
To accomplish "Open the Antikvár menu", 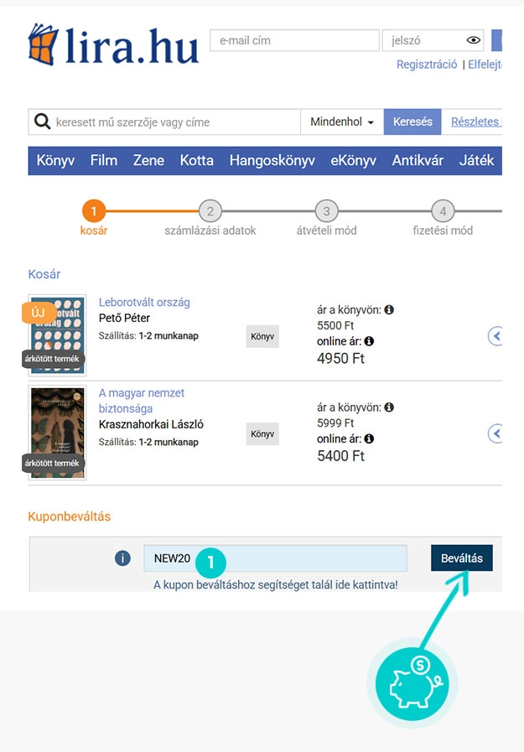I will (x=418, y=160).
